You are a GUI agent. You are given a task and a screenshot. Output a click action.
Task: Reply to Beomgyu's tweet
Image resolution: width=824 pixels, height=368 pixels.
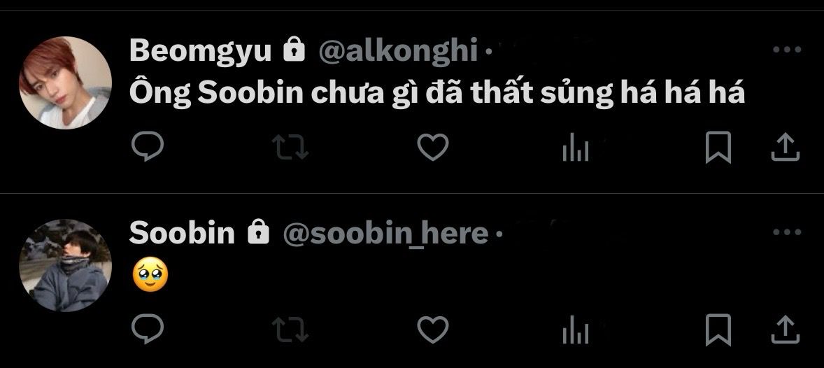click(147, 147)
